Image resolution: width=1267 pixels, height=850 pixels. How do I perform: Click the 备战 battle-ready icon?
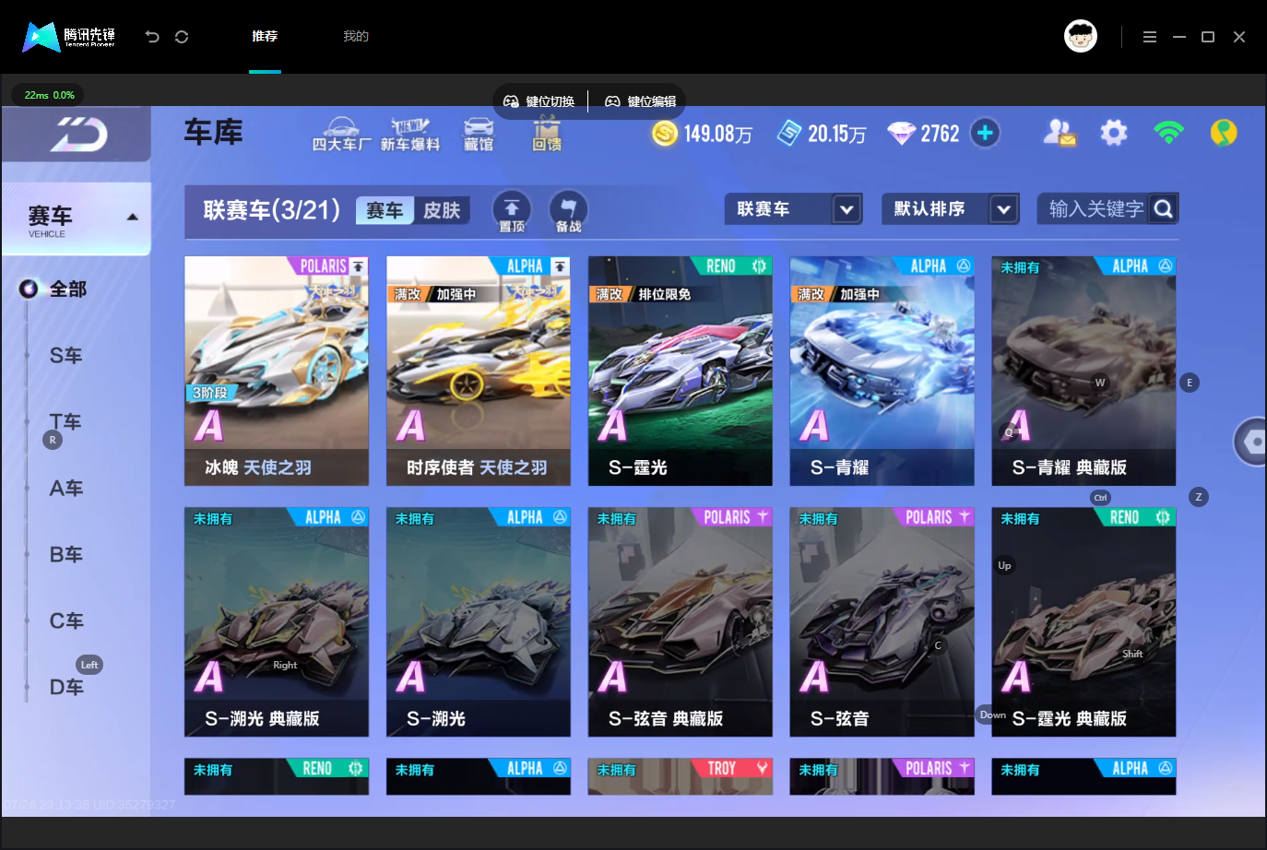[x=568, y=211]
